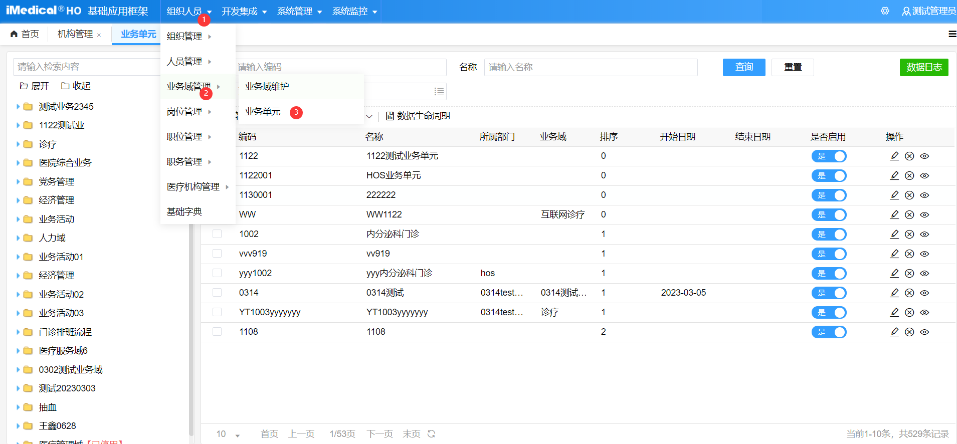This screenshot has height=444, width=957.
Task: Click the delete icon for row 1130001
Action: pyautogui.click(x=909, y=195)
